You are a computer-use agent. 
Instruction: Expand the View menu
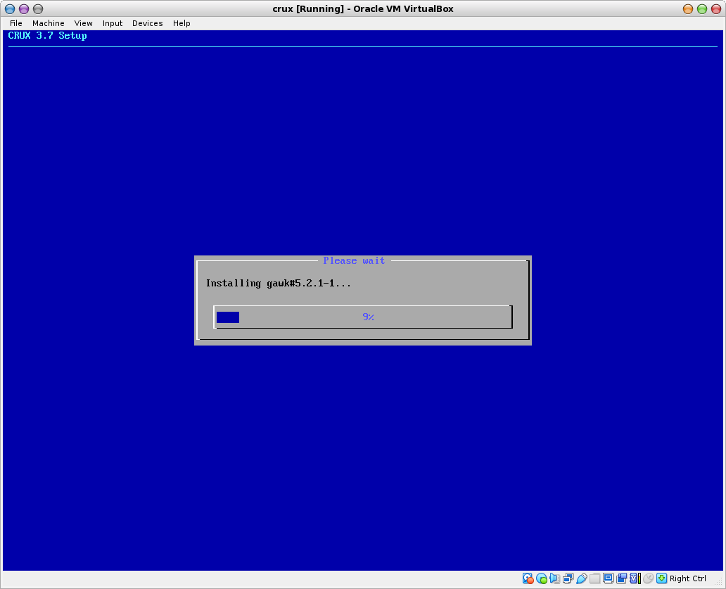[84, 23]
